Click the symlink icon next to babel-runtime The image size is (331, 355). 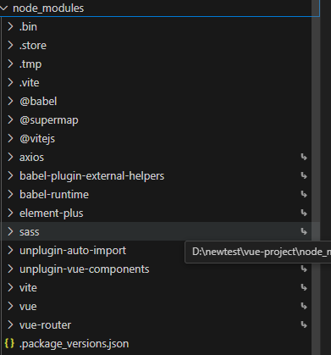304,194
